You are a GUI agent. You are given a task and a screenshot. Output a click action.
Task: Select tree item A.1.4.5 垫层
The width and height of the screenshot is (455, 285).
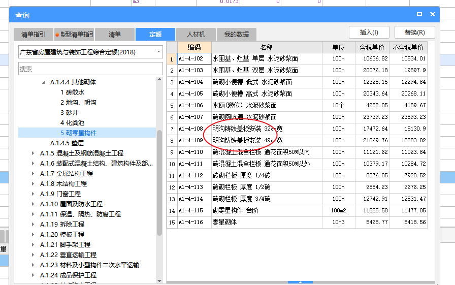tap(67, 143)
